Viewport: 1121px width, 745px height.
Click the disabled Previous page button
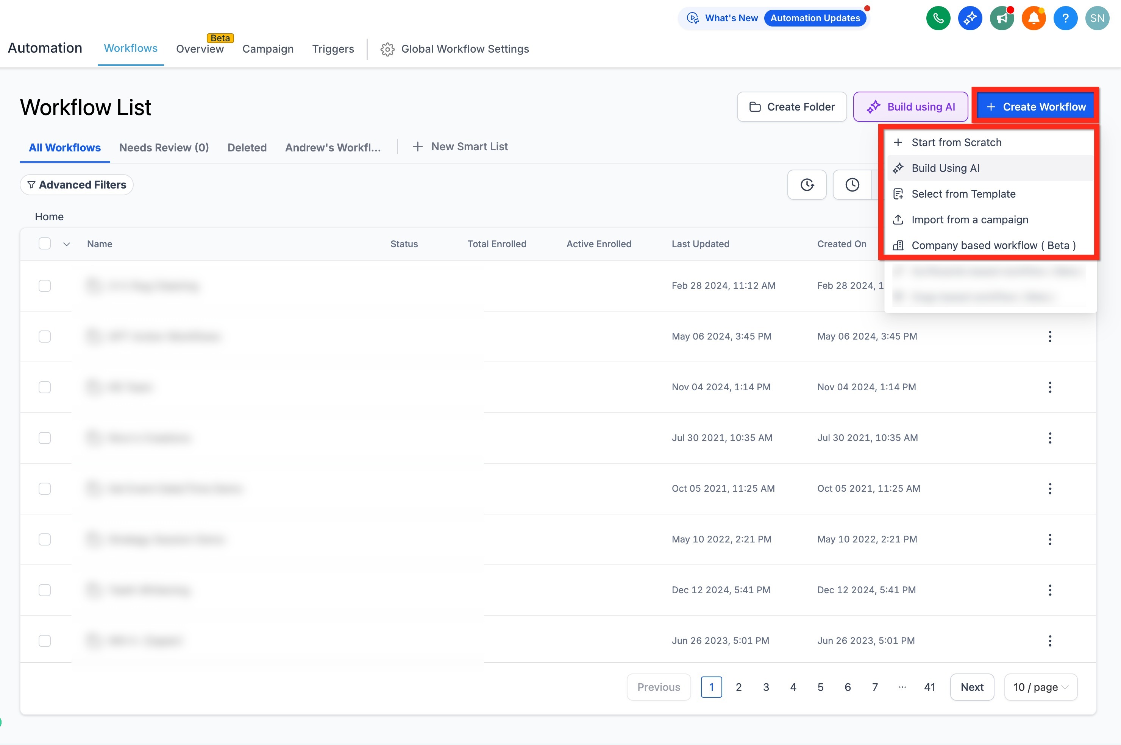659,687
